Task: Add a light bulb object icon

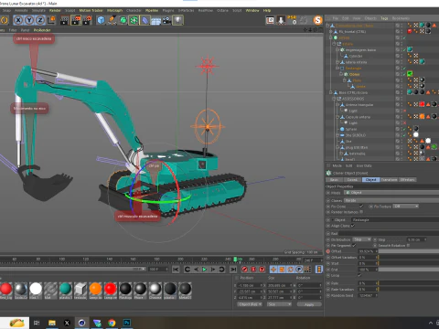Action: click(x=177, y=20)
